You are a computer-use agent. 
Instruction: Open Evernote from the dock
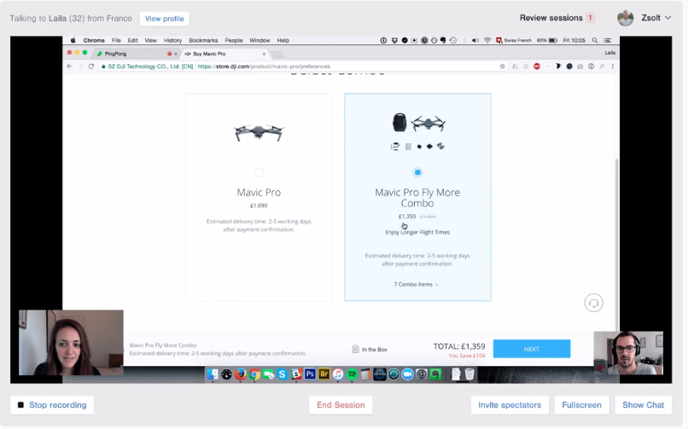(x=435, y=374)
